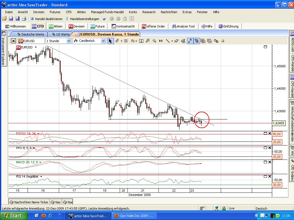Click the alarm bell icon

pos(223,41)
